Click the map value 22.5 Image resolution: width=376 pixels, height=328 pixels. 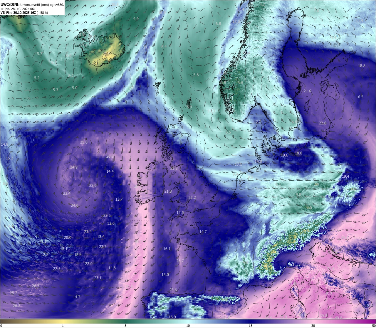click(x=57, y=269)
